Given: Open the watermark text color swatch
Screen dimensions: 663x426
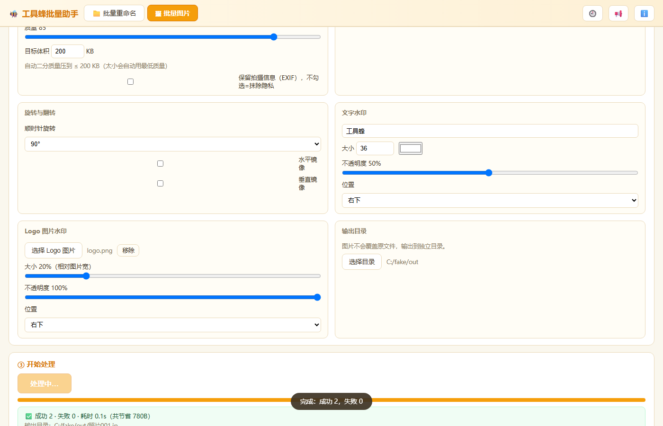Looking at the screenshot, I should (411, 148).
